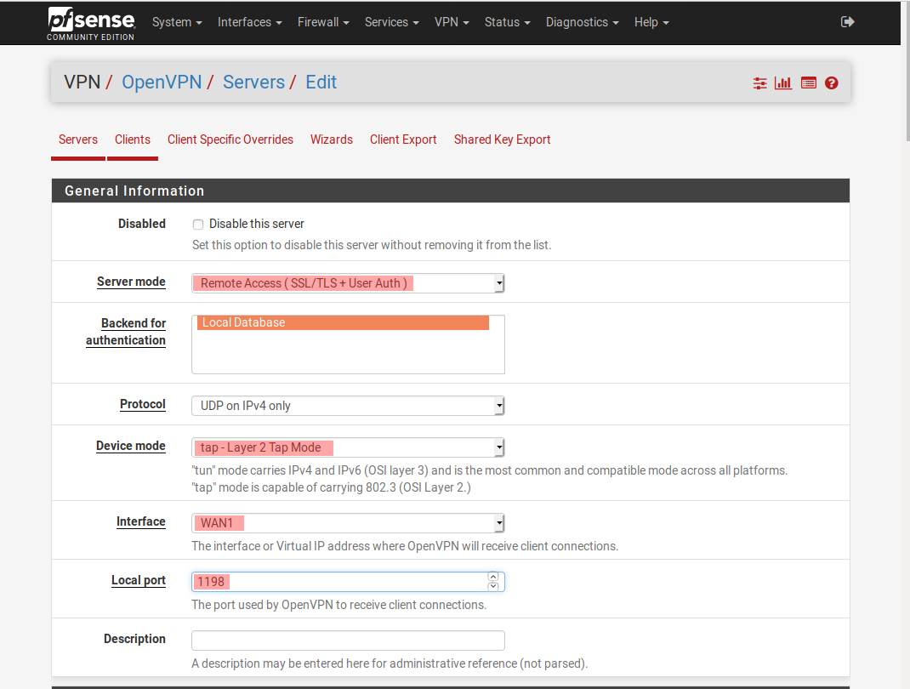Click the Interface label
The width and height of the screenshot is (910, 689).
pyautogui.click(x=141, y=521)
